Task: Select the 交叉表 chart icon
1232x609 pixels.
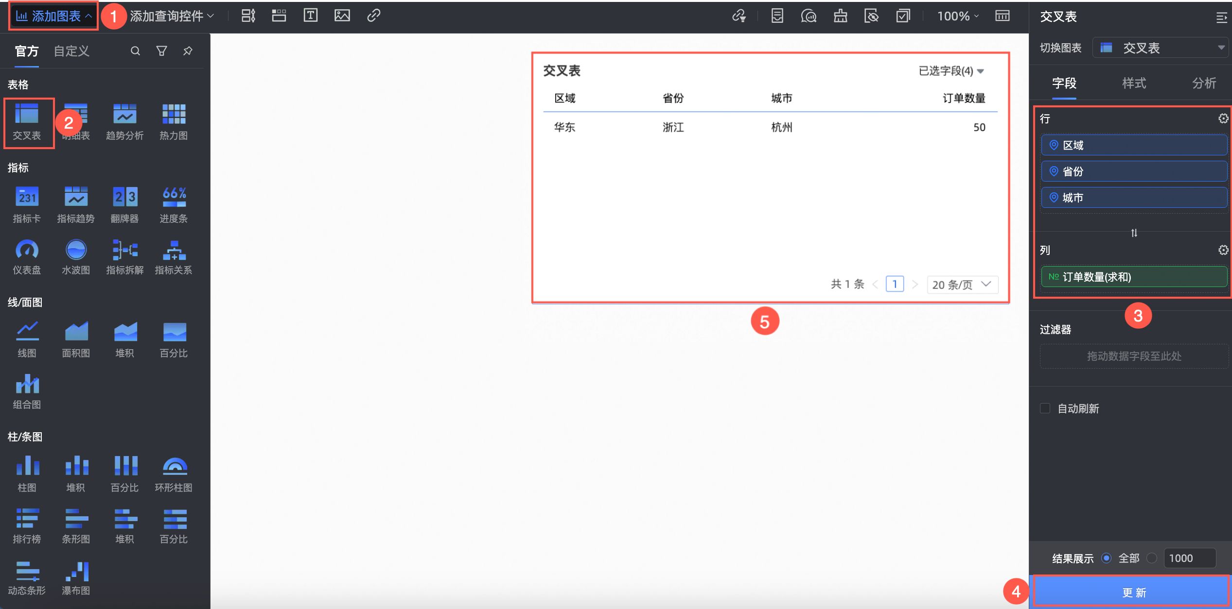Action: 27,115
